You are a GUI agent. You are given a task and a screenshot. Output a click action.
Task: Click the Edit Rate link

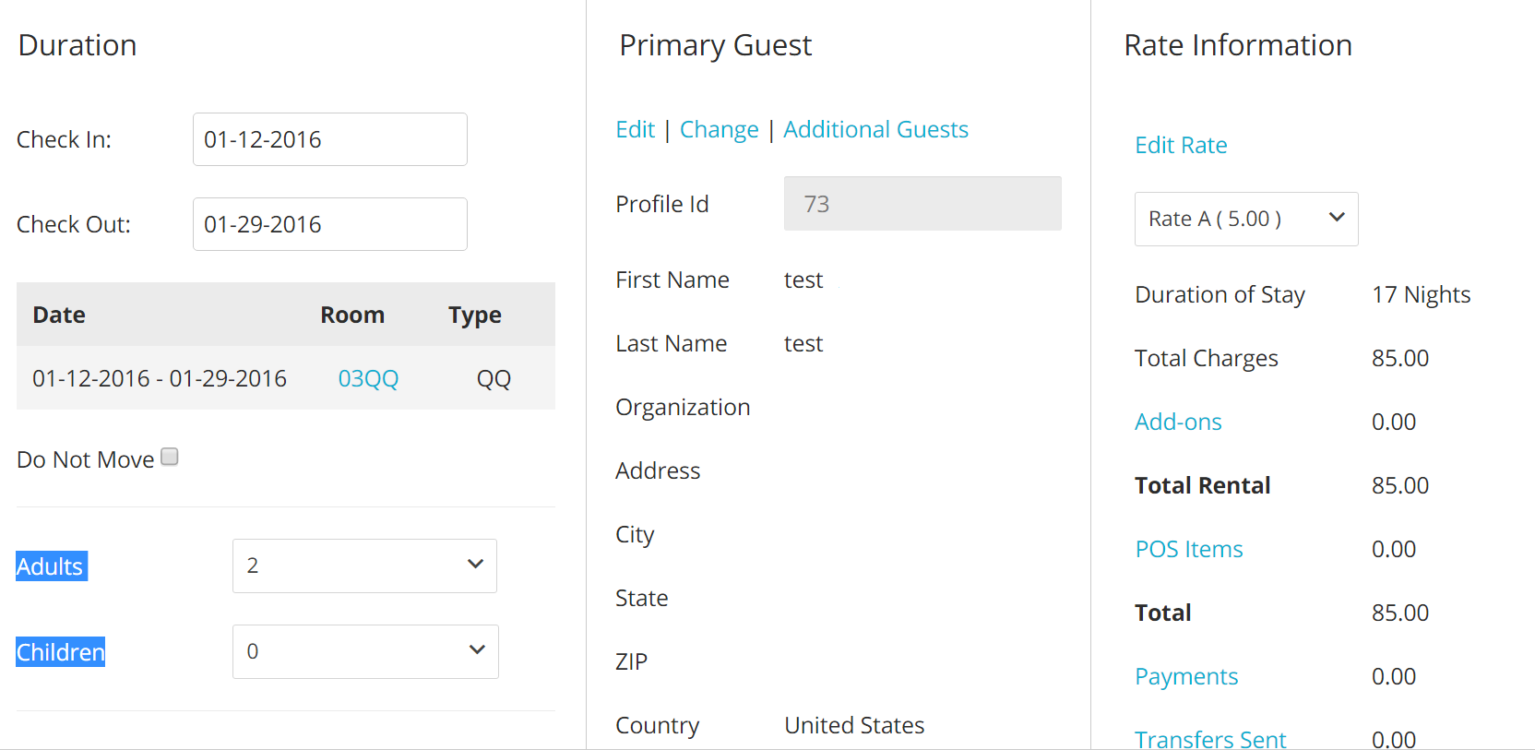coord(1181,145)
